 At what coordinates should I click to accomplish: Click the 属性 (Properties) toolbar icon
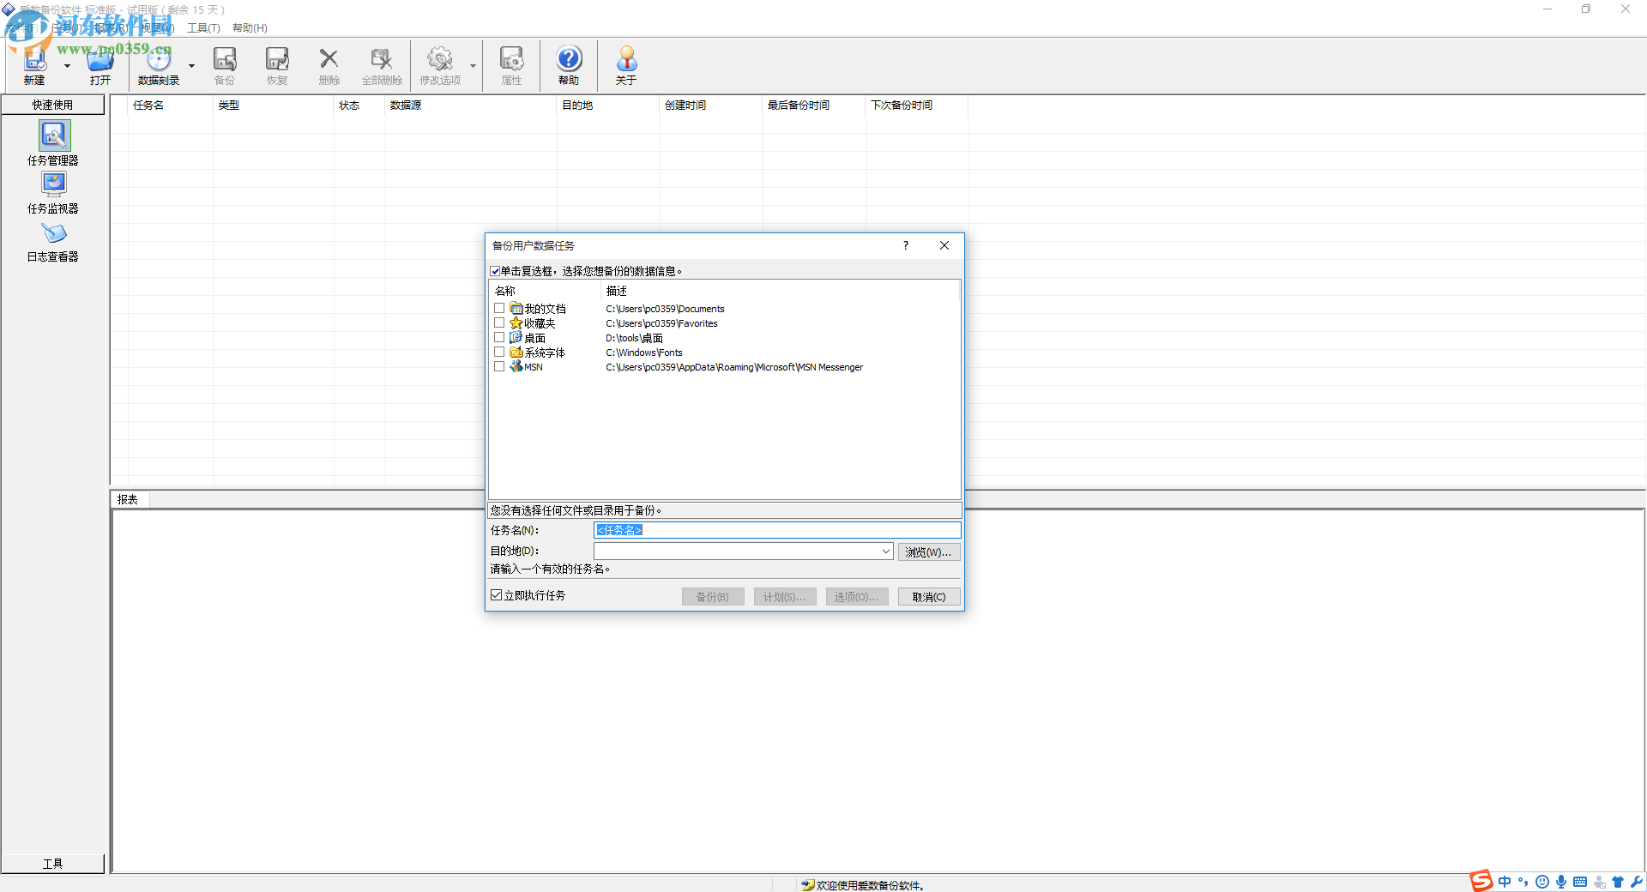pyautogui.click(x=512, y=59)
